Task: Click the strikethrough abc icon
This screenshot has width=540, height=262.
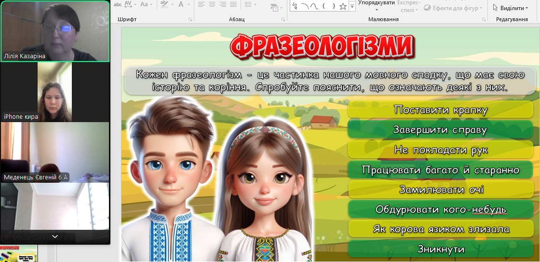Action: [x=118, y=4]
